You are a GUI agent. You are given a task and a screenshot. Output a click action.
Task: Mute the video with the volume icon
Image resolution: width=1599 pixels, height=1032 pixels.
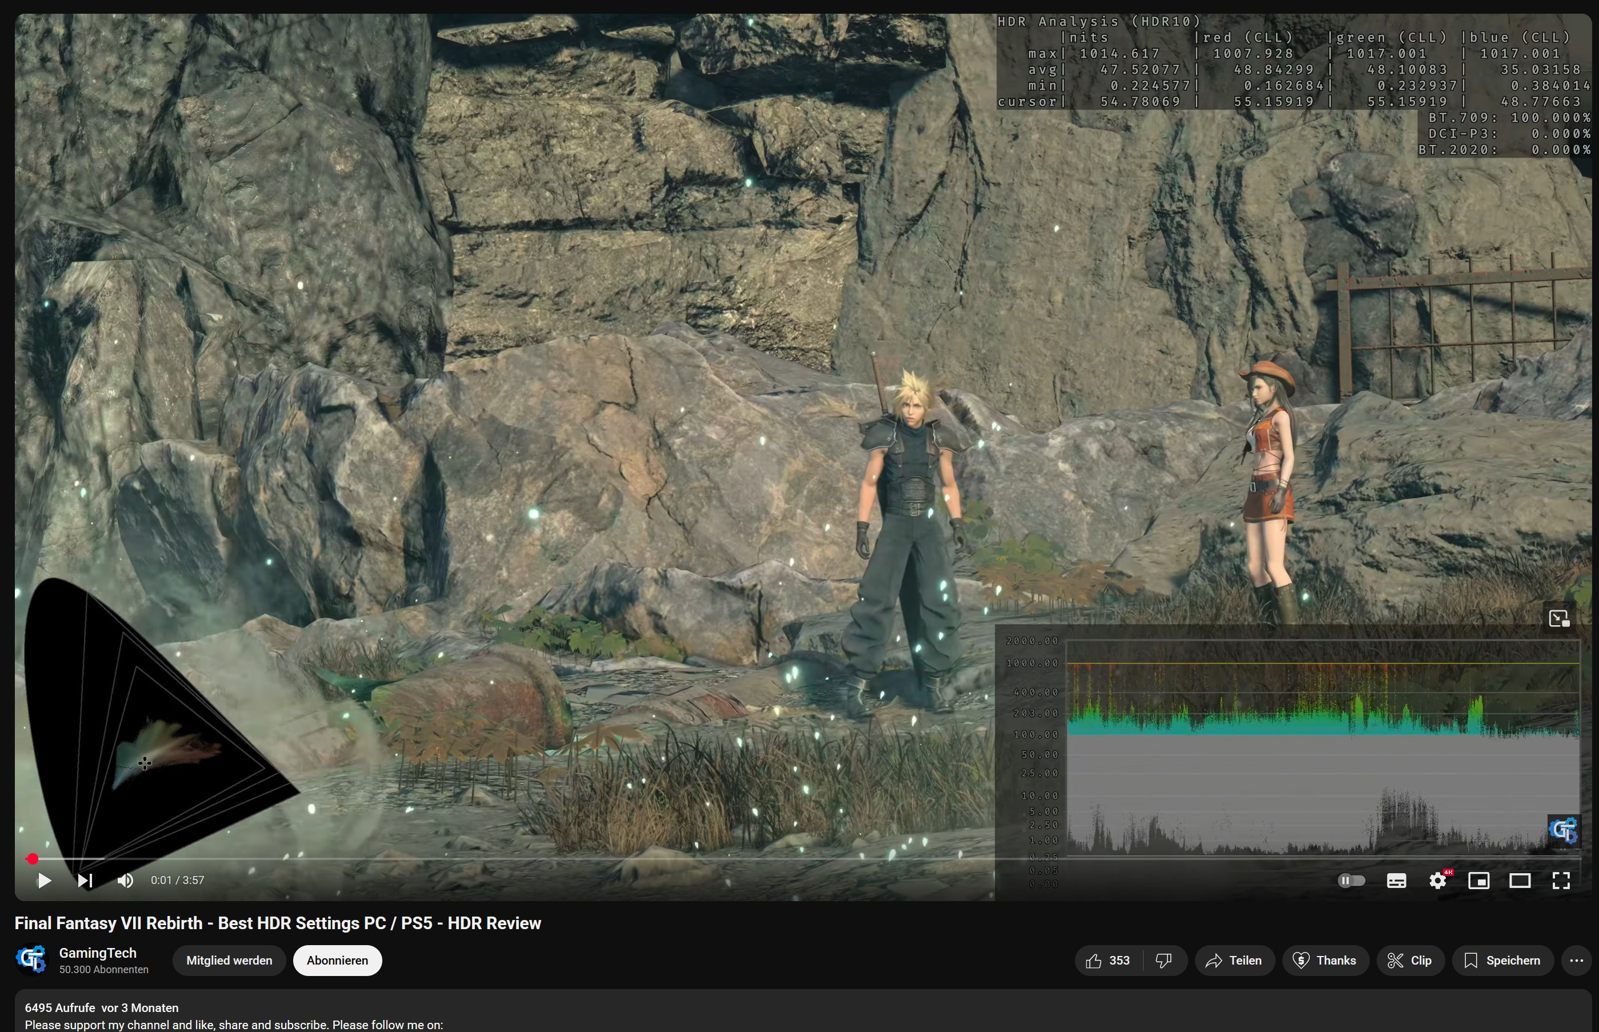[x=125, y=880]
